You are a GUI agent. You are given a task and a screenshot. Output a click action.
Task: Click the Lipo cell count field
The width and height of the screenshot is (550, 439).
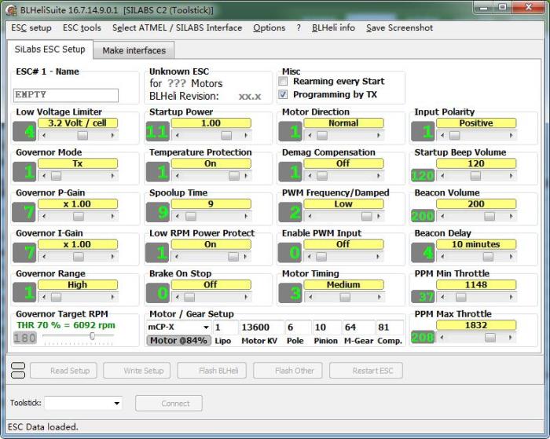[x=225, y=327]
